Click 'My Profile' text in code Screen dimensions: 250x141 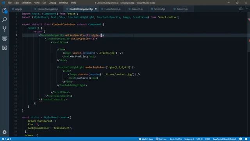coord(78,56)
